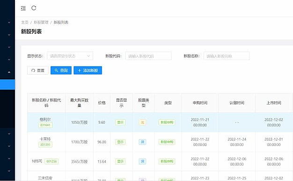Image resolution: width=293 pixels, height=181 pixels.
Task: Click the listing date 2022-12-01 00:00:00
Action: [x=273, y=142]
